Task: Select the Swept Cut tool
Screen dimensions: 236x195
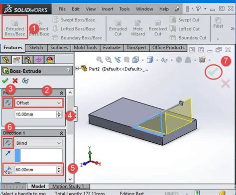Action: coord(184,20)
